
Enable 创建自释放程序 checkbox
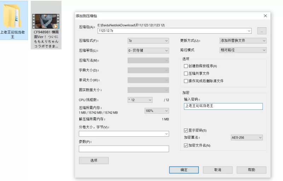[x=186, y=66]
